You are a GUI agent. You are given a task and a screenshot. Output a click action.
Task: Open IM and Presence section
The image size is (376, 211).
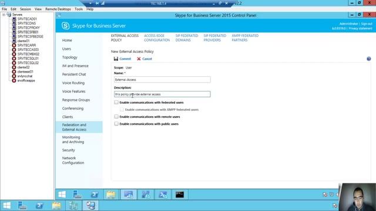75,66
